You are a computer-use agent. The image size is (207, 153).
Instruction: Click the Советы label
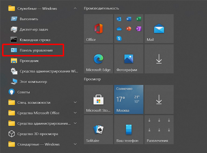(23, 92)
